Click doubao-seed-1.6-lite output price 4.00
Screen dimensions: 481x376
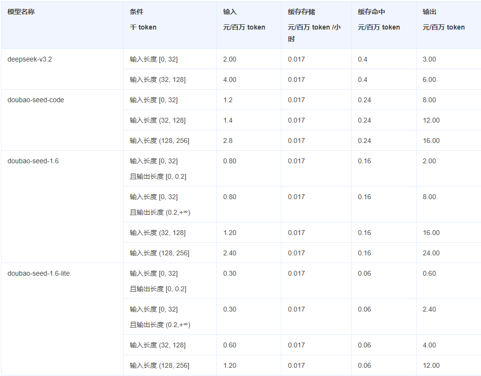(429, 345)
